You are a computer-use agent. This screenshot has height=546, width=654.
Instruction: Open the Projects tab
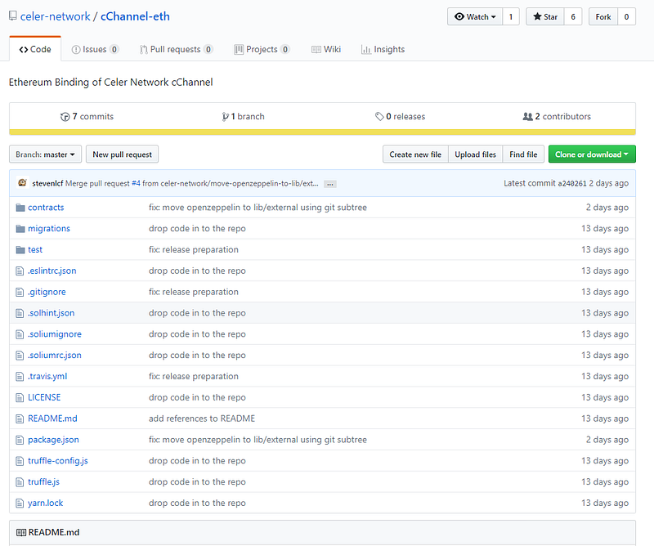tap(262, 49)
